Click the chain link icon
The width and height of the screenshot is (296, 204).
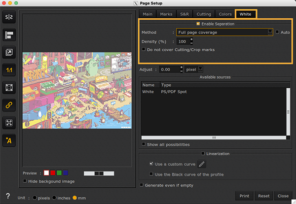(9, 105)
